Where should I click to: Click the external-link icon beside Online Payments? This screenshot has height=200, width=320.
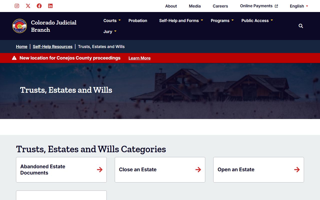[x=276, y=6]
